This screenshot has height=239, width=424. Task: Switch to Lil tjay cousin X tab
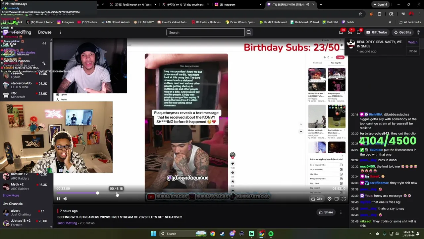click(x=185, y=5)
